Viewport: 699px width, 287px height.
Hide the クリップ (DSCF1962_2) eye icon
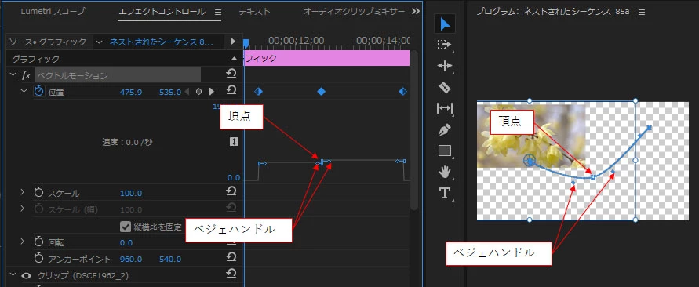click(x=27, y=275)
